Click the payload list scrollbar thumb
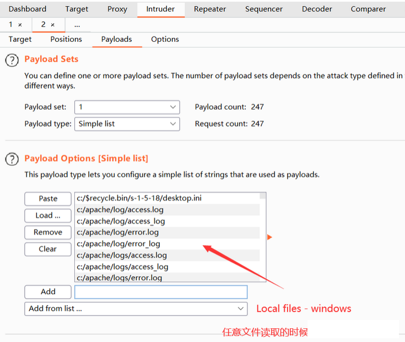The width and height of the screenshot is (405, 342). (x=262, y=196)
